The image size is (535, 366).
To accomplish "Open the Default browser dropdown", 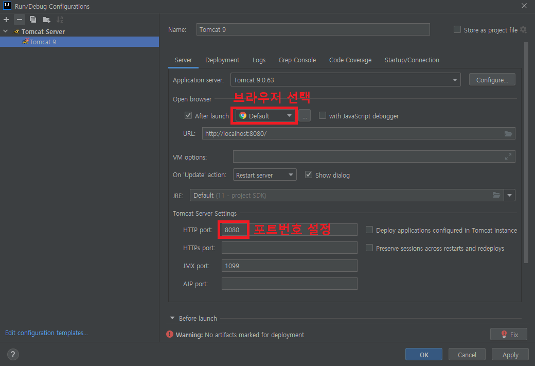I will pyautogui.click(x=265, y=116).
